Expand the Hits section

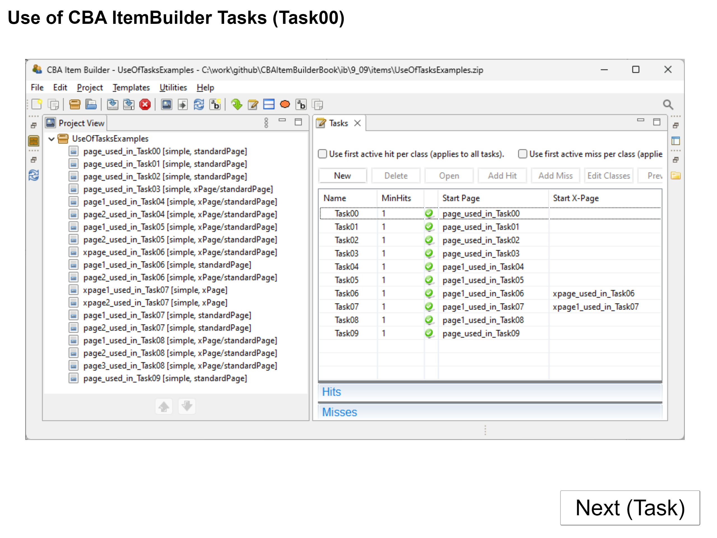point(331,392)
